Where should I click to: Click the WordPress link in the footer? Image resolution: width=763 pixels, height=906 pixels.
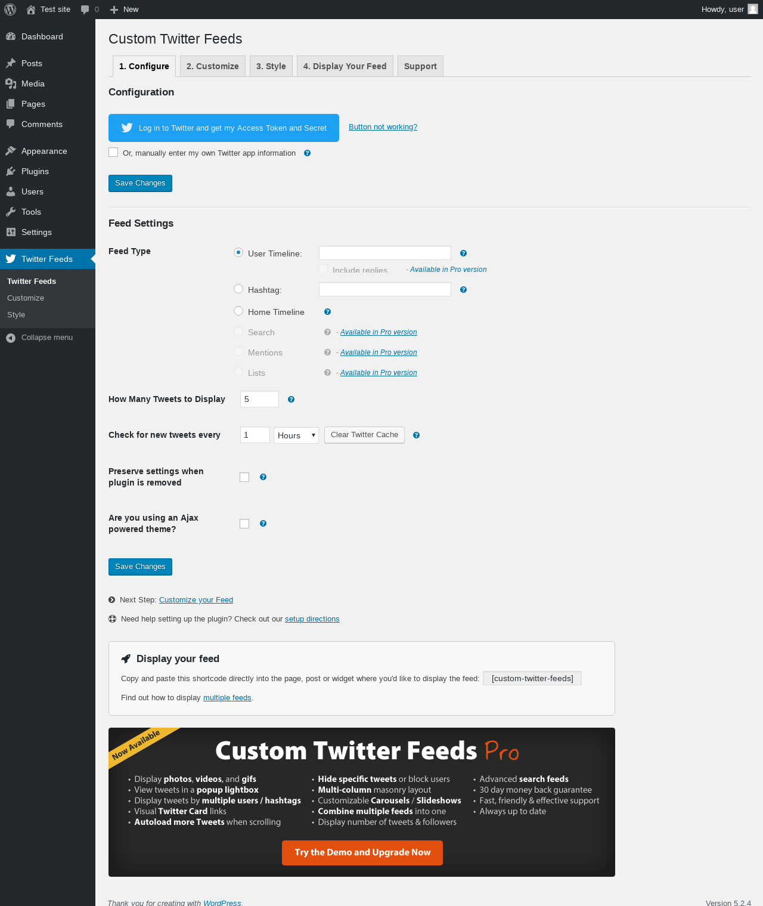click(222, 903)
